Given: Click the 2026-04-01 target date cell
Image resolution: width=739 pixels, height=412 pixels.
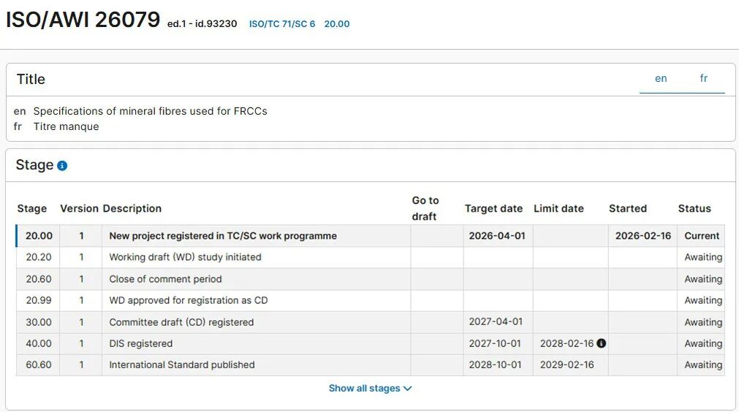Looking at the screenshot, I should [497, 236].
